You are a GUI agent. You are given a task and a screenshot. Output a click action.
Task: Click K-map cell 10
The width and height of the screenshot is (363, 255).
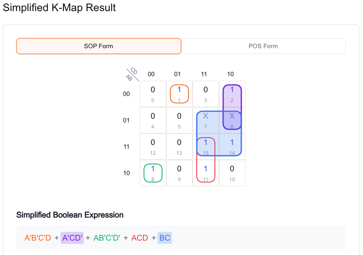click(x=232, y=173)
